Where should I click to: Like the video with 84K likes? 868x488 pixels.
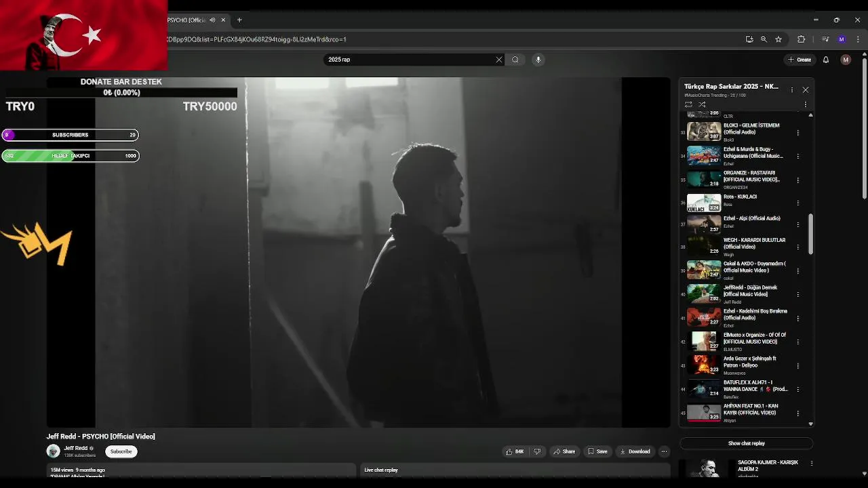(515, 451)
